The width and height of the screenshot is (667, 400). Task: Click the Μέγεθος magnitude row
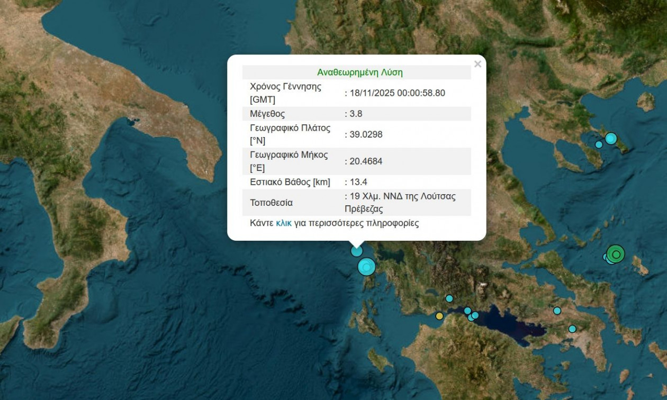(356, 113)
